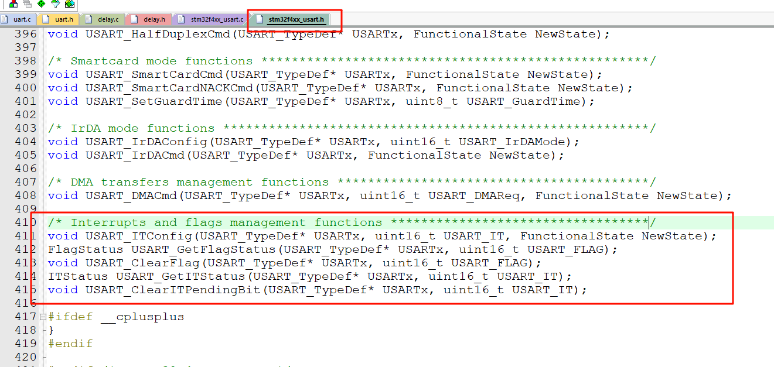Open the green Manage Run-Time Environment icon
The image size is (774, 367).
tap(41, 4)
